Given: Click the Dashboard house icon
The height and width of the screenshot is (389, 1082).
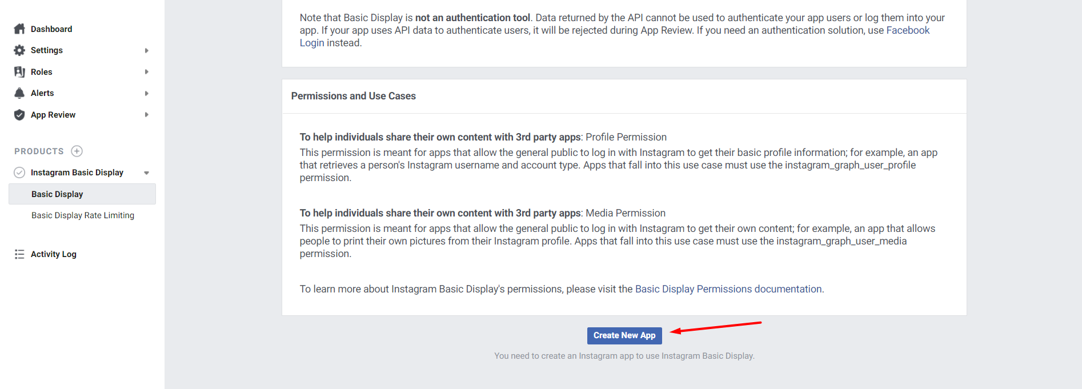Looking at the screenshot, I should [x=19, y=29].
